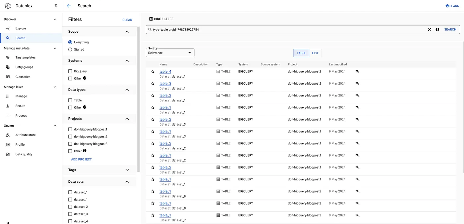This screenshot has height=224, width=464.
Task: Click the Dataplex logo icon
Action: 8,6
